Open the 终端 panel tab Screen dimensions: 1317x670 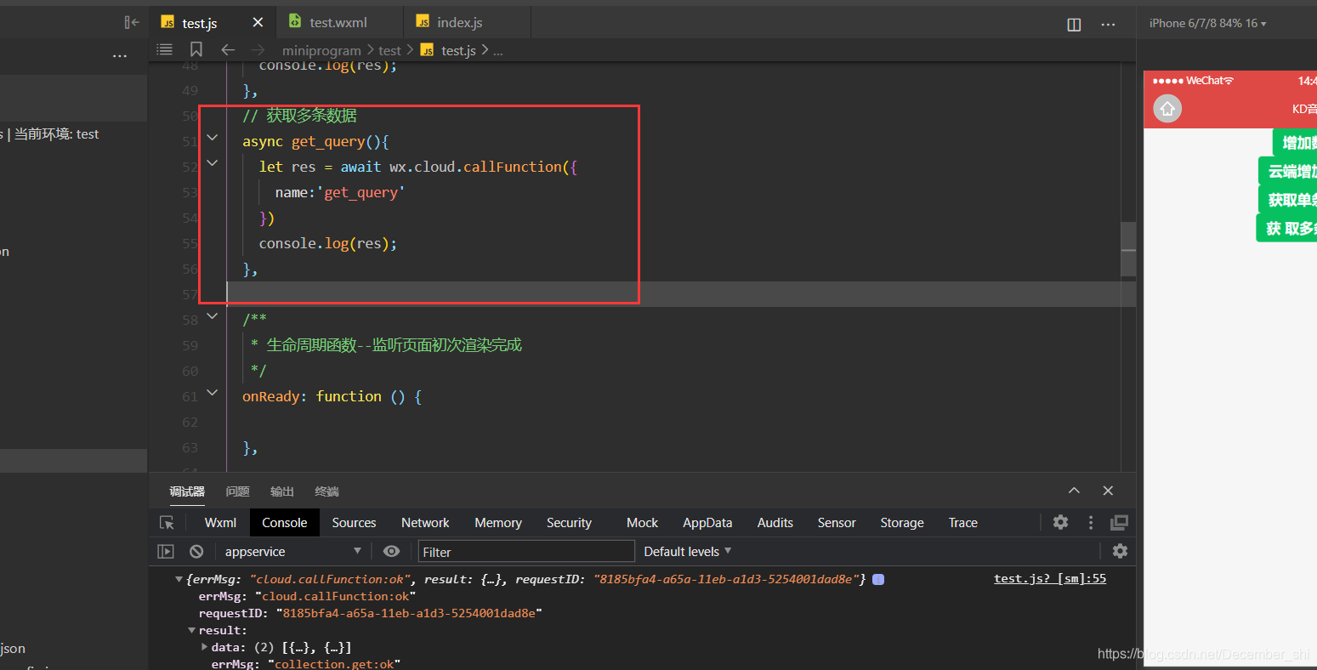[326, 491]
